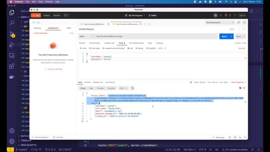Toggle Postman sidebar icon in footer
Screen dimensions: 270x152
(x=230, y=137)
